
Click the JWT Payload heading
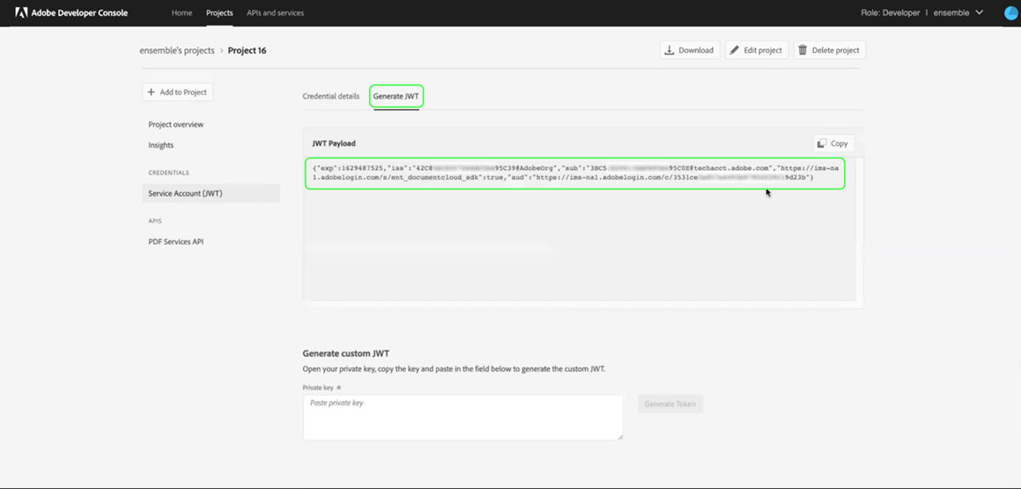(334, 144)
